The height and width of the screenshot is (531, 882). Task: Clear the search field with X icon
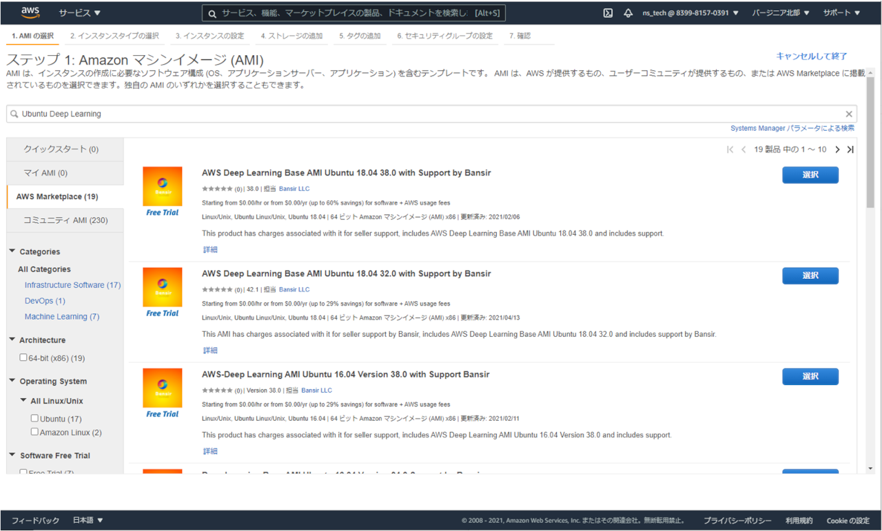click(x=849, y=114)
